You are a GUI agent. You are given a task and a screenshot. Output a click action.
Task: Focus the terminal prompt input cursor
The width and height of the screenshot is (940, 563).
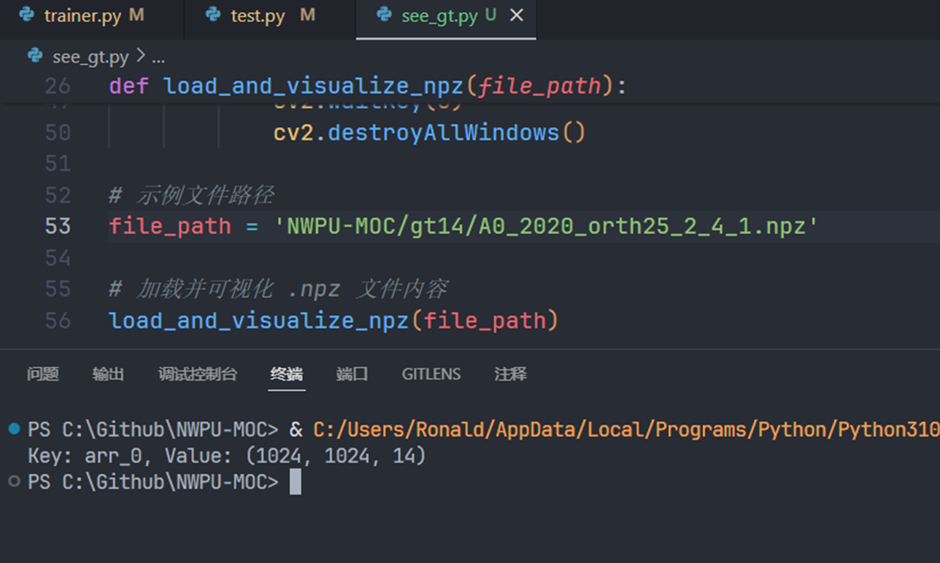(x=295, y=482)
